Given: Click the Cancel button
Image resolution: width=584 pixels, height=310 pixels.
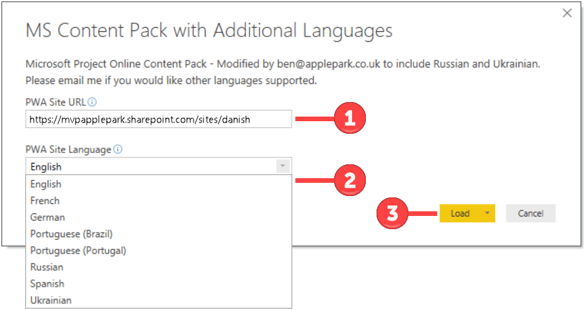Looking at the screenshot, I should pyautogui.click(x=530, y=213).
